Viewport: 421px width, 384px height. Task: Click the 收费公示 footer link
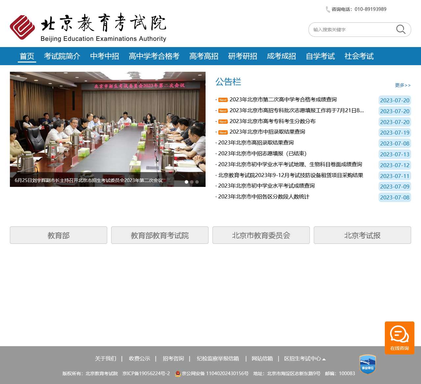coord(139,359)
